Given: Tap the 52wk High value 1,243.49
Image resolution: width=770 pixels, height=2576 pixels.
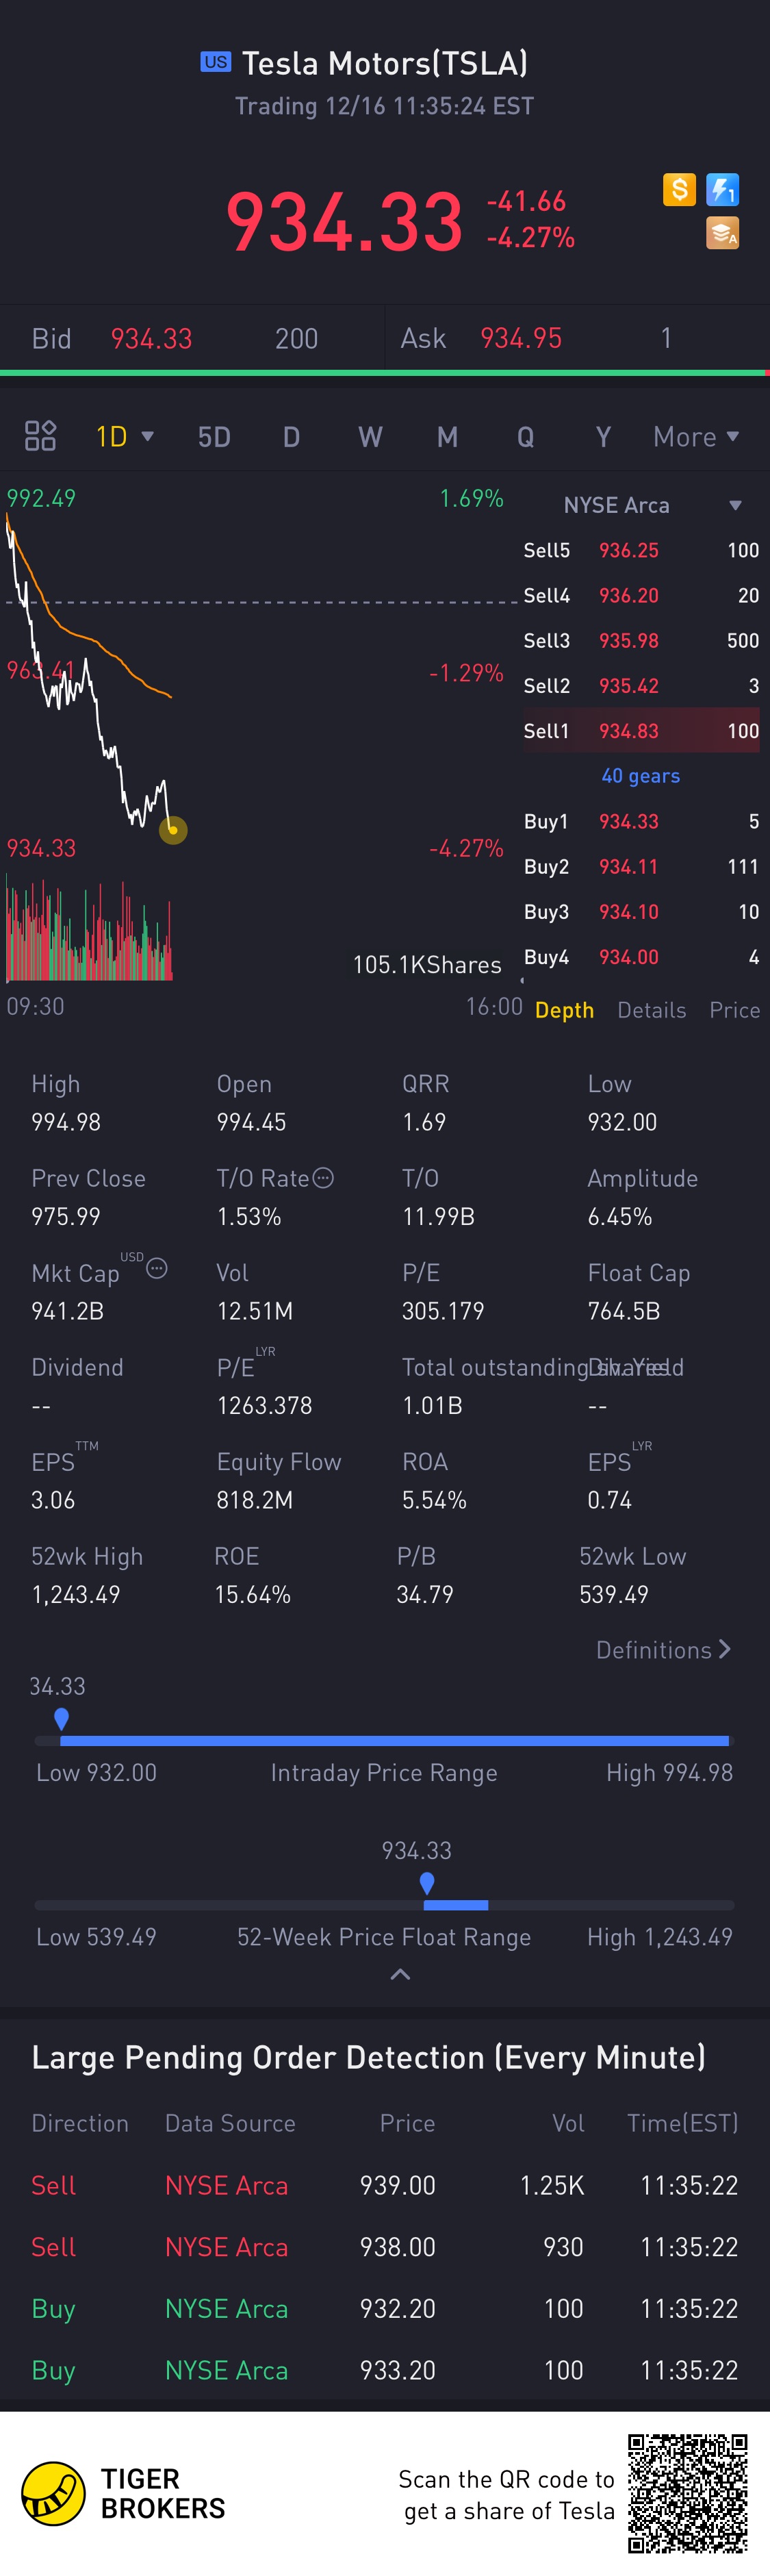Looking at the screenshot, I should (x=76, y=1595).
